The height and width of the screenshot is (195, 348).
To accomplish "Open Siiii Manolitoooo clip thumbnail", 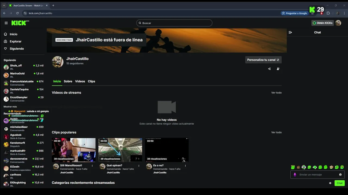I will point(74,150).
